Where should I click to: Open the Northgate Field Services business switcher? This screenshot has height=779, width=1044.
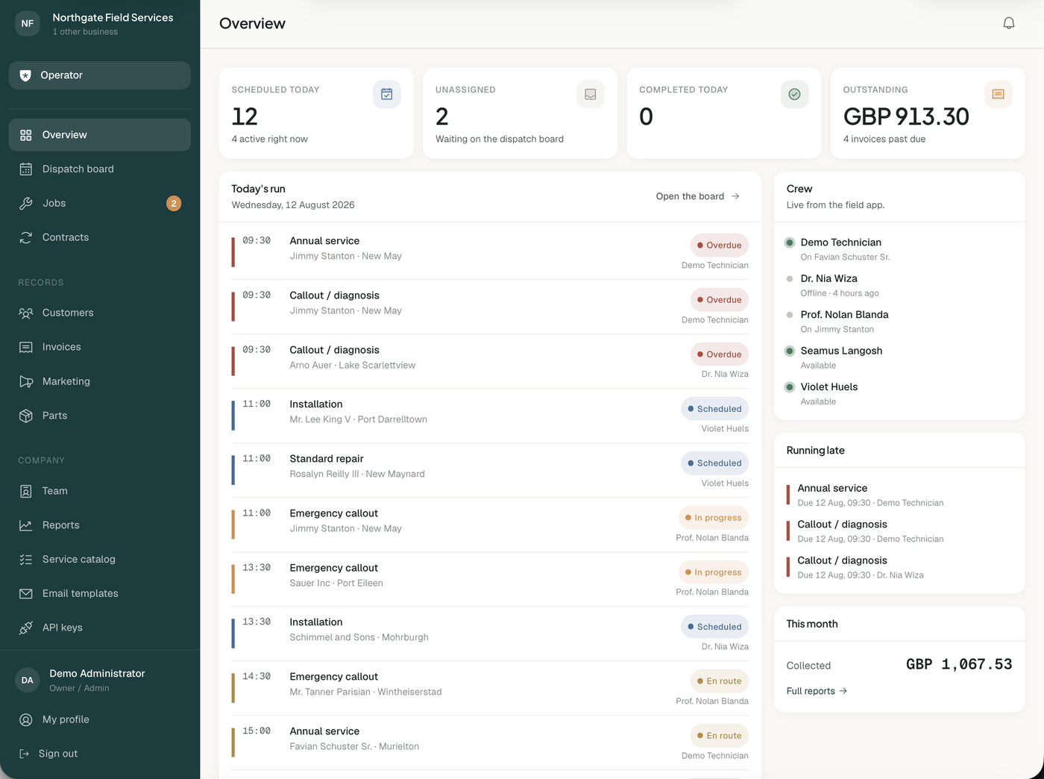pyautogui.click(x=100, y=23)
